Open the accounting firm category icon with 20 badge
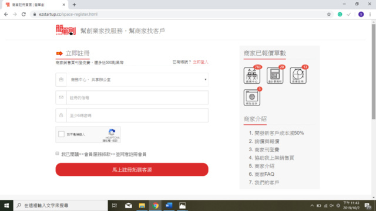Screen dimensions: 376x211 click(275, 76)
